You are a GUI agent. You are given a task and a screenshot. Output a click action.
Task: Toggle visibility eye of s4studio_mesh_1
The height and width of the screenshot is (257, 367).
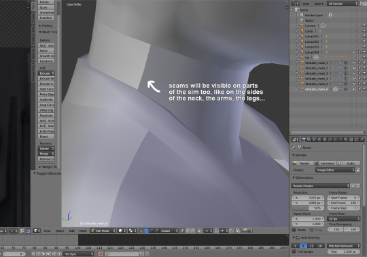[x=354, y=63]
